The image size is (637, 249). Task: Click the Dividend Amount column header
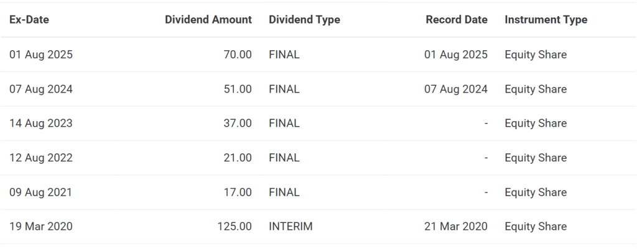208,19
